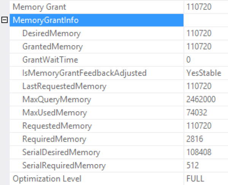Click the GrantWaitTime value 0
The height and width of the screenshot is (185, 228).
(189, 60)
